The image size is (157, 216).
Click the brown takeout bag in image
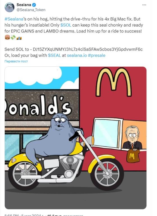133,156
